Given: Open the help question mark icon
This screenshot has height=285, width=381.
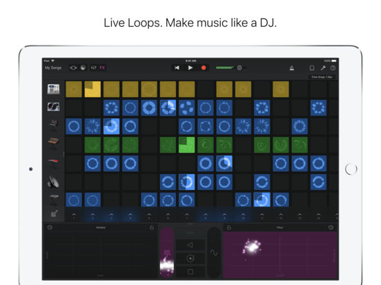Looking at the screenshot, I should pos(333,68).
